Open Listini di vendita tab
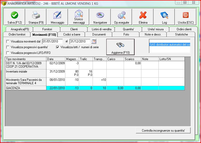The width and height of the screenshot is (201, 143). pyautogui.click(x=101, y=29)
